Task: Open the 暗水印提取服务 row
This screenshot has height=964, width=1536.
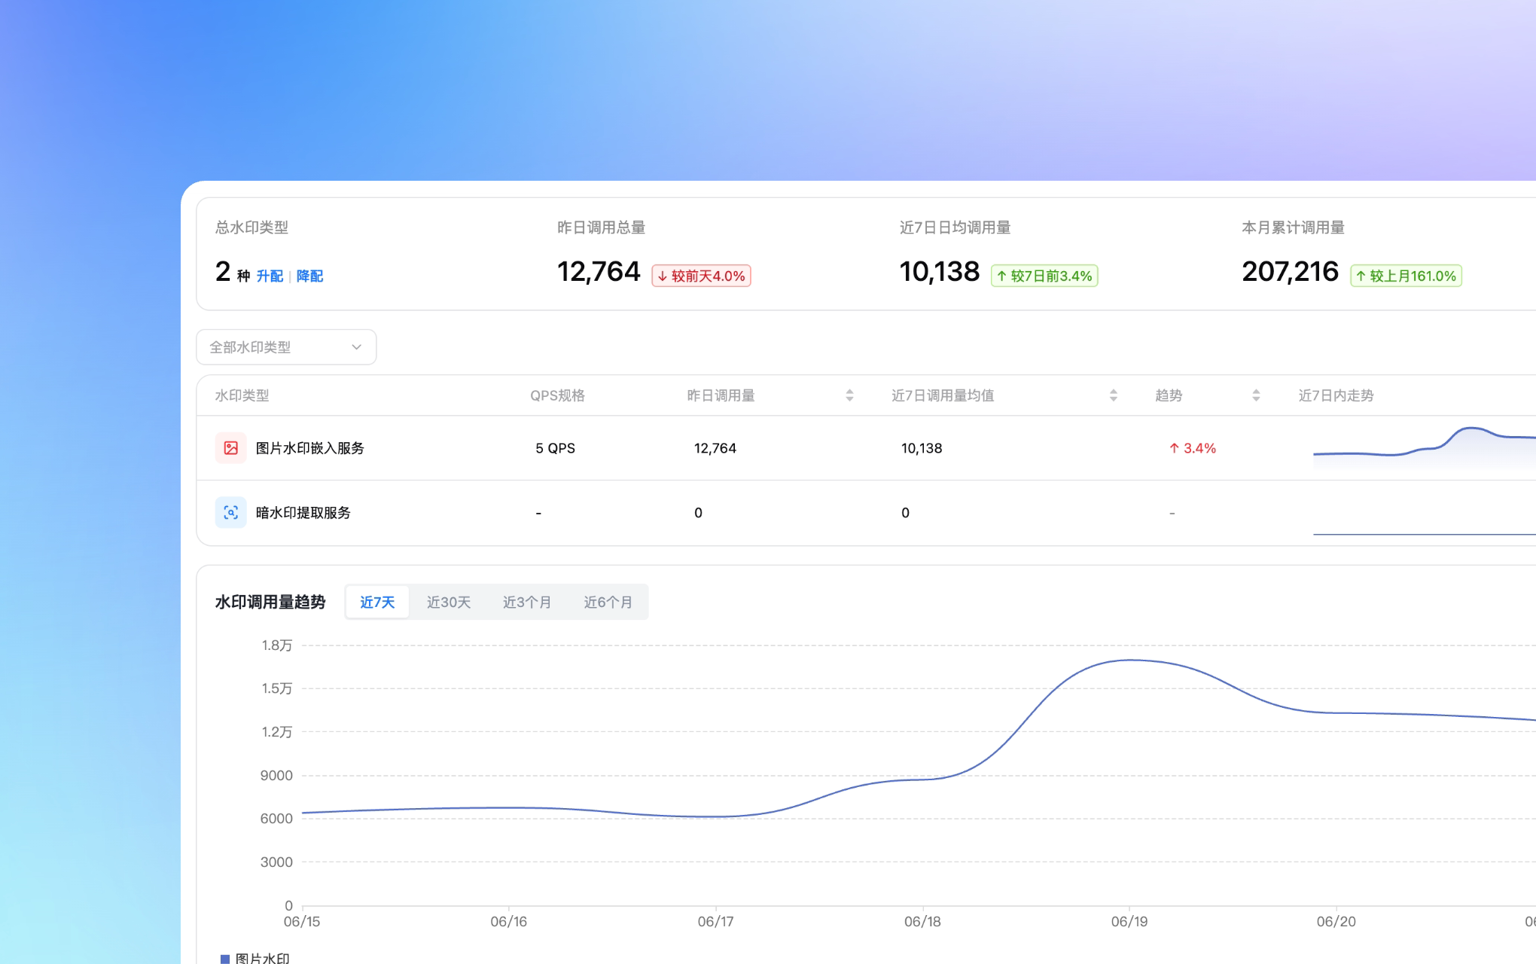Action: click(x=866, y=513)
